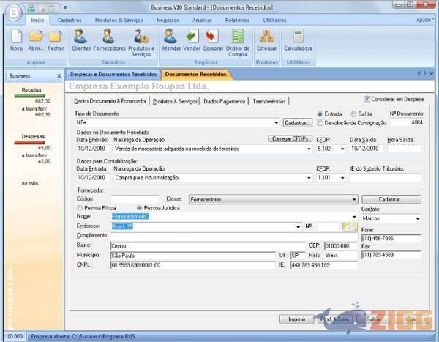Image resolution: width=439 pixels, height=342 pixels.
Task: Expand Compra para industrialização dropdown
Action: [x=309, y=178]
